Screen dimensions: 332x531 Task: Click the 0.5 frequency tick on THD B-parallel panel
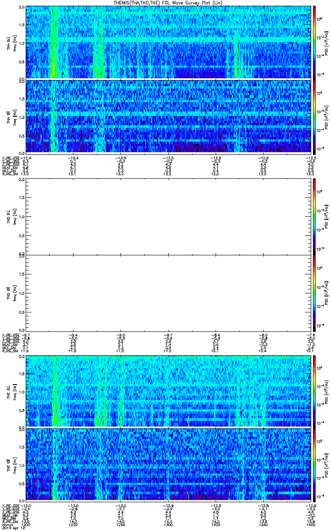click(22, 312)
